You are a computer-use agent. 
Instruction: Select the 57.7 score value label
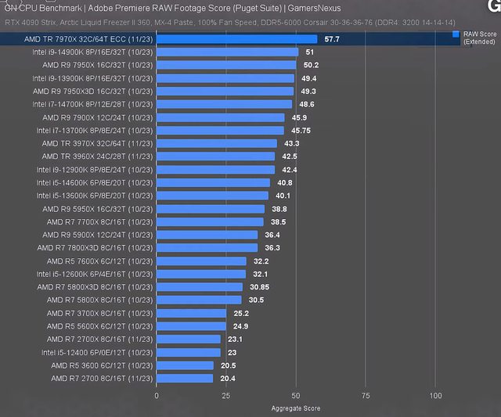[x=332, y=38]
